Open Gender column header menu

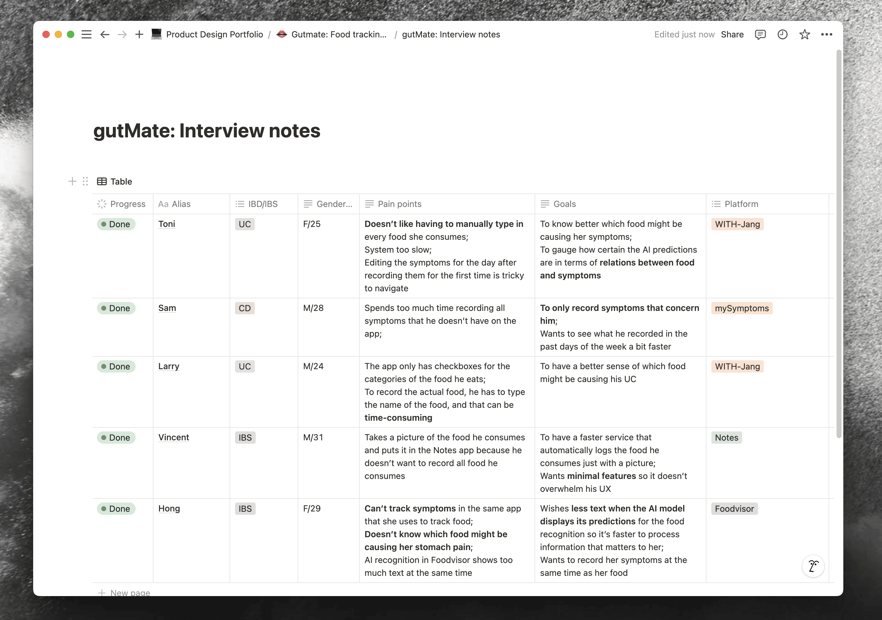coord(328,204)
